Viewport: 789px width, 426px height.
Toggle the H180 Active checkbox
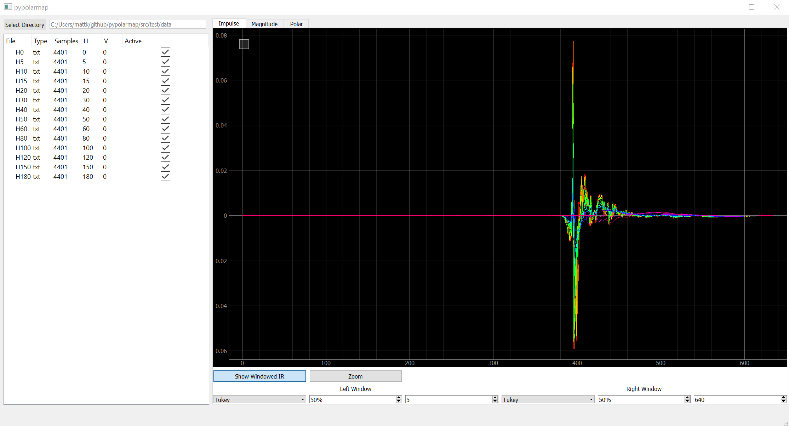pos(165,176)
